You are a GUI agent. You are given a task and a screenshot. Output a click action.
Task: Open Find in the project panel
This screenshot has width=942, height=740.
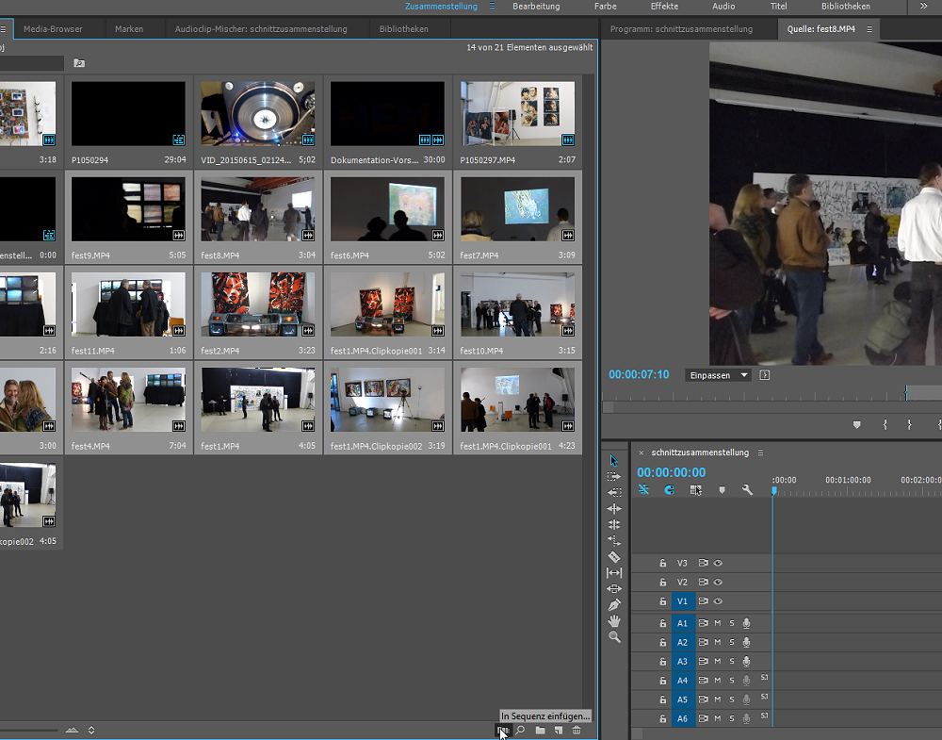520,731
